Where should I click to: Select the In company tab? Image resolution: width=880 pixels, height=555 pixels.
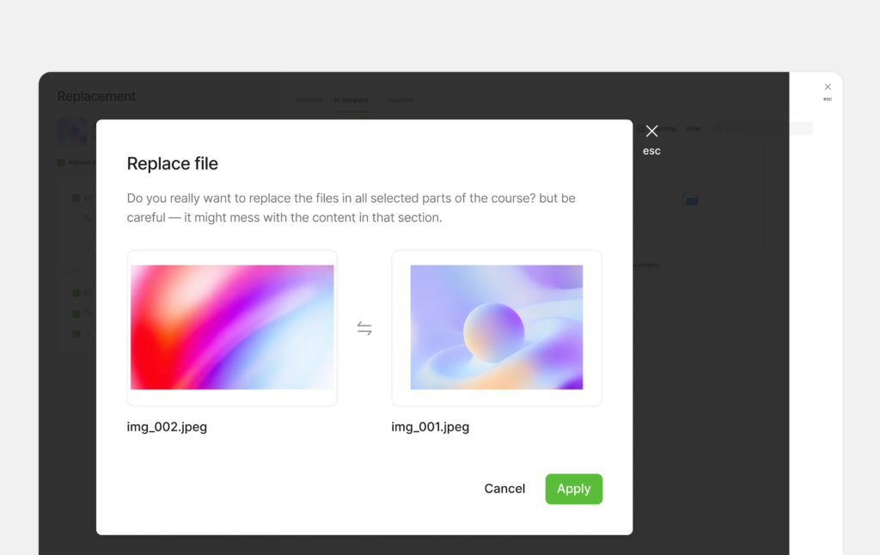351,100
